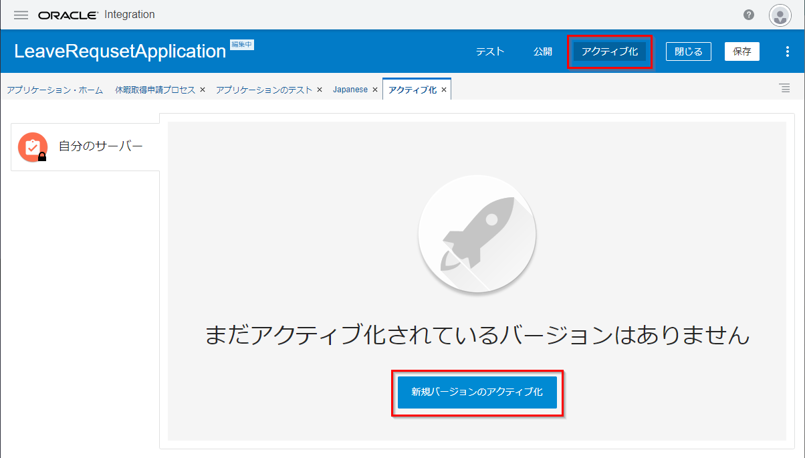Viewport: 805px width, 458px height.
Task: Click the tab list icon at right
Action: [785, 88]
